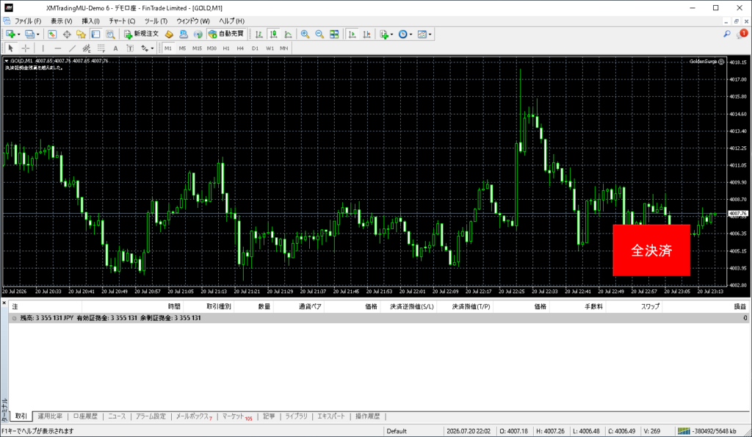
Task: Select the equidistant channel tool
Action: click(x=87, y=48)
